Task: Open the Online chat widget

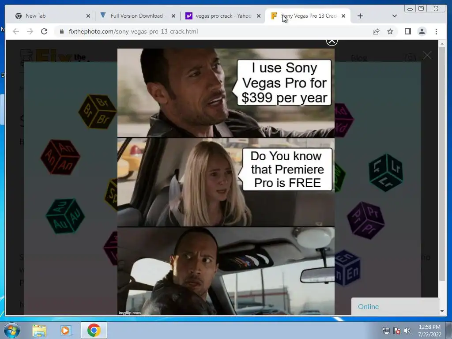Action: (395, 306)
